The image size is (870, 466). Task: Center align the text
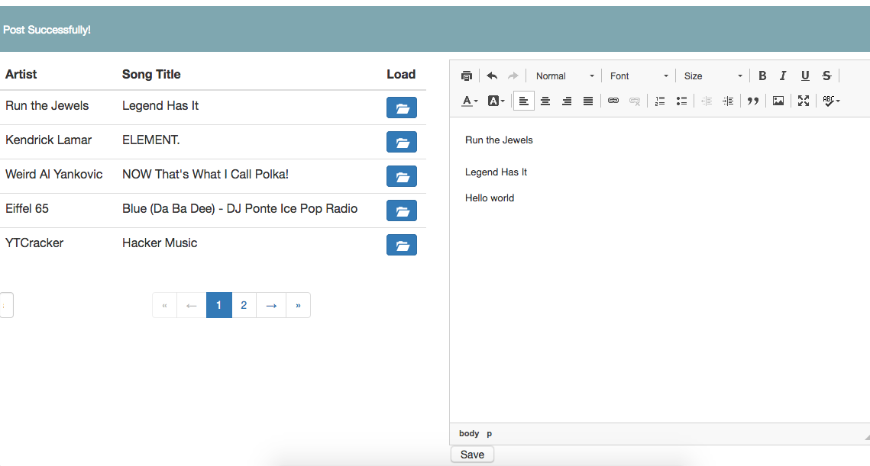tap(545, 101)
